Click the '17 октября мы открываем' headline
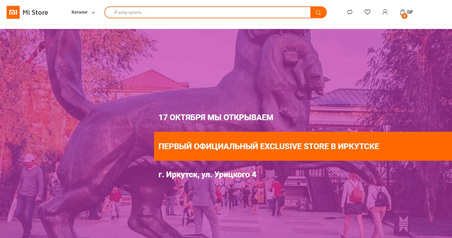 point(216,117)
